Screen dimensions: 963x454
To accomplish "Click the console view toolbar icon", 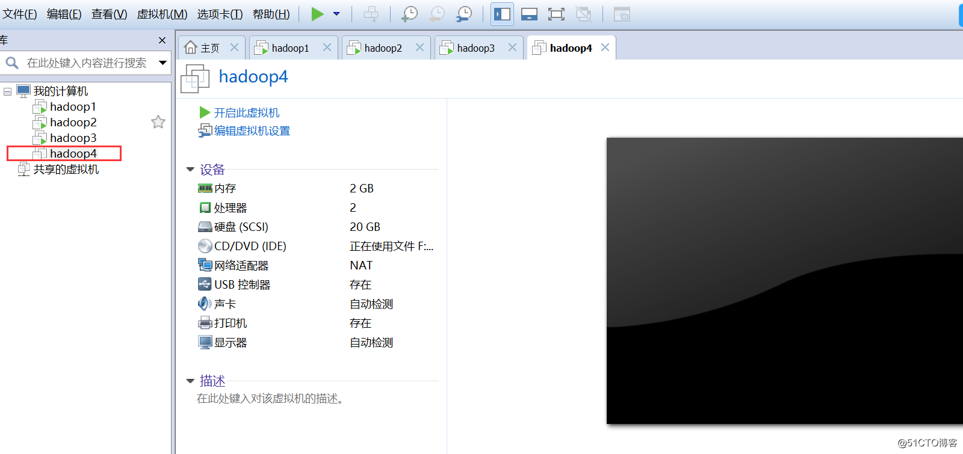I will 622,14.
